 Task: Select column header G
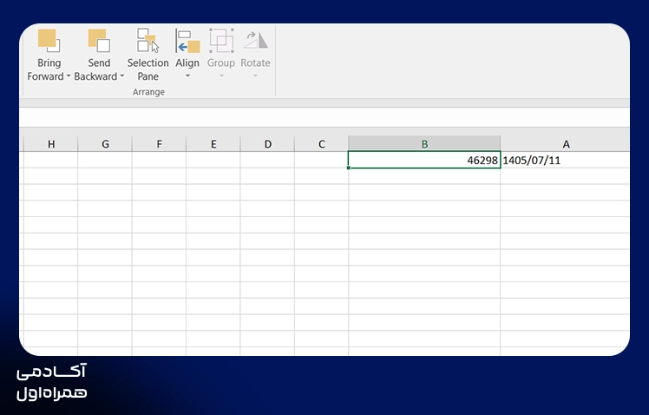pos(105,144)
